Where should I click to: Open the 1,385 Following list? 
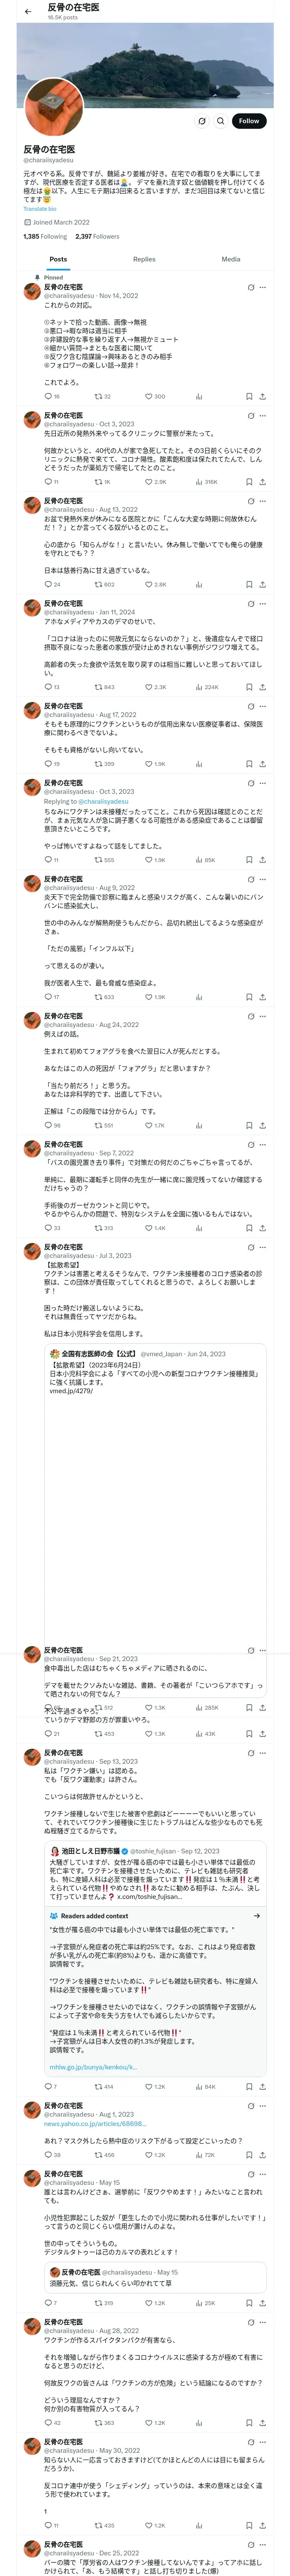[x=45, y=237]
